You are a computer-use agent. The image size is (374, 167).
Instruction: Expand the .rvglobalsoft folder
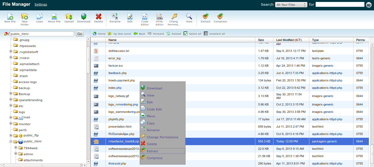point(11,51)
